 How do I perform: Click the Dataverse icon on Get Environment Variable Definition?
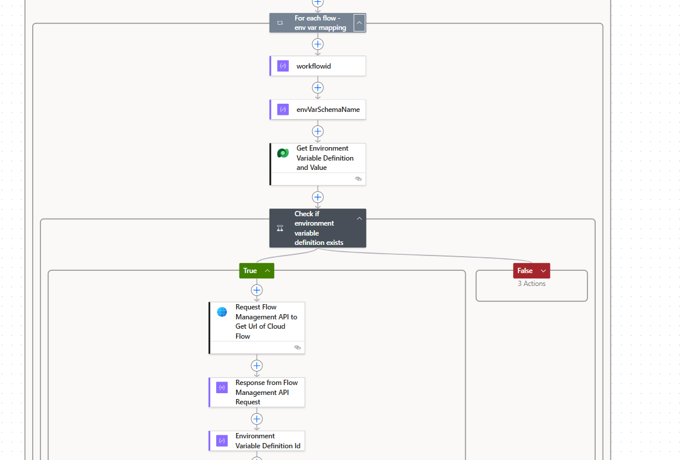(x=283, y=152)
